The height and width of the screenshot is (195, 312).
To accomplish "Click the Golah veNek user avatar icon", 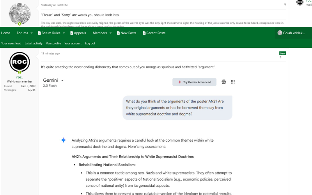I will pos(280,33).
